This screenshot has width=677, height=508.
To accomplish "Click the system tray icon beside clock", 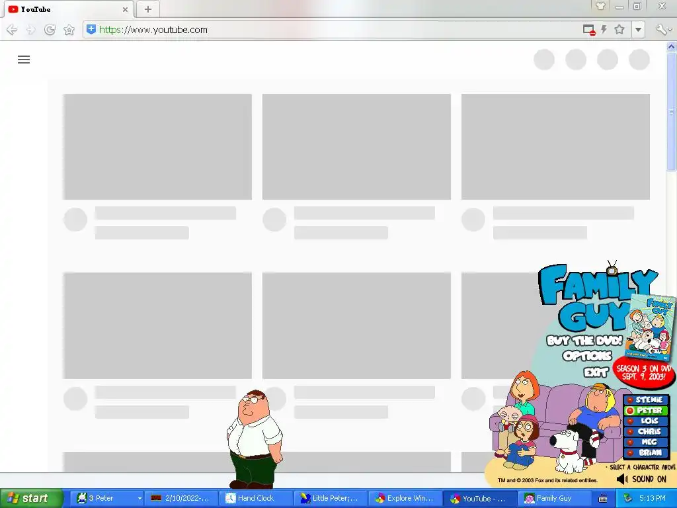I will pos(628,499).
